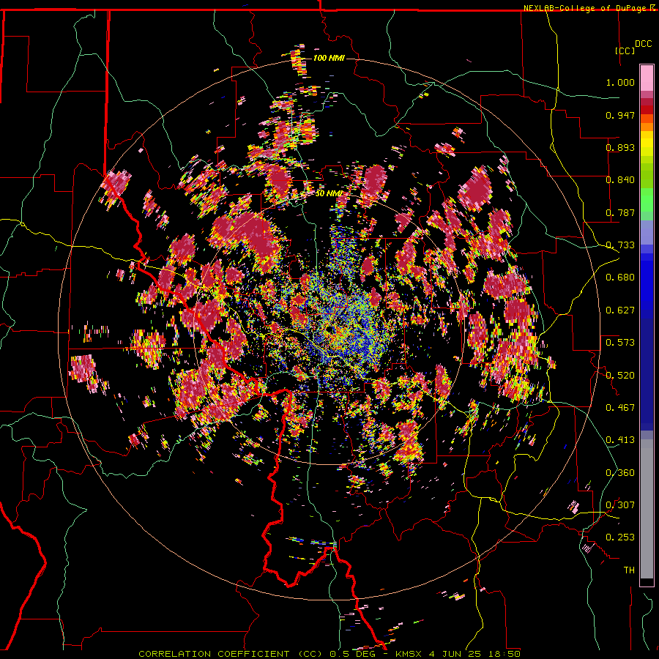
Task: Click the 1.000 legend value
Action: click(x=620, y=82)
